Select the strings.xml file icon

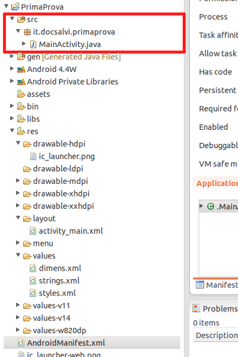[x=33, y=280]
